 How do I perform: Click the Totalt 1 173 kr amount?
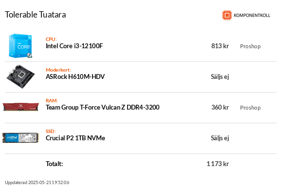click(218, 164)
